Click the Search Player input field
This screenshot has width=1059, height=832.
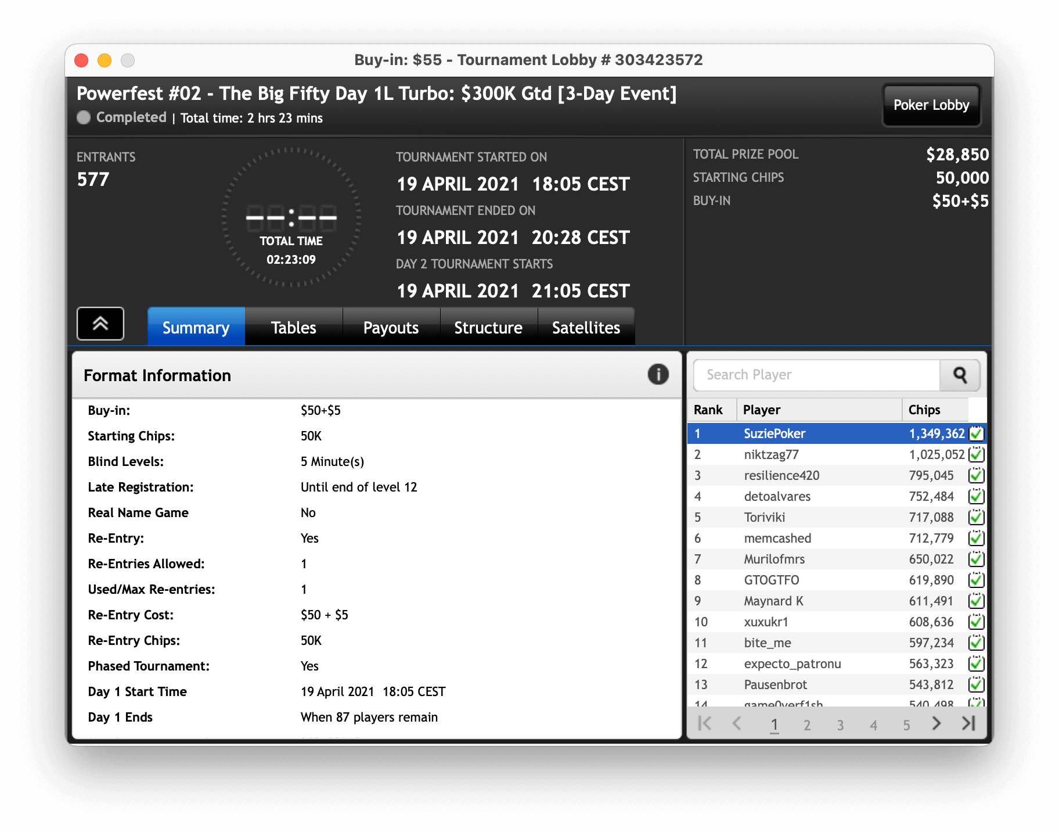[816, 375]
